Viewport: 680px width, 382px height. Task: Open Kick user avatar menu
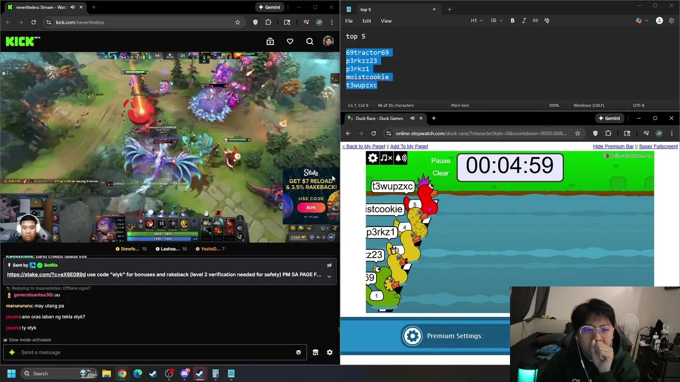tap(328, 41)
